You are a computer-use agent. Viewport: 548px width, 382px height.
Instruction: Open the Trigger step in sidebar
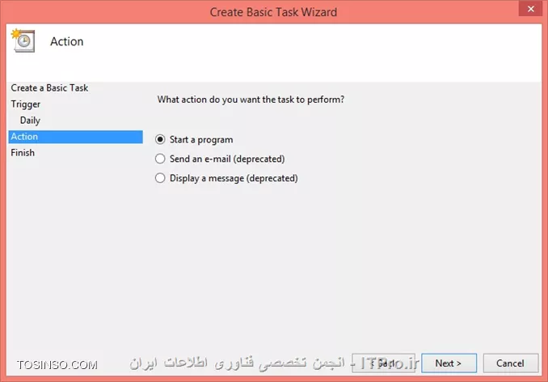tap(26, 104)
